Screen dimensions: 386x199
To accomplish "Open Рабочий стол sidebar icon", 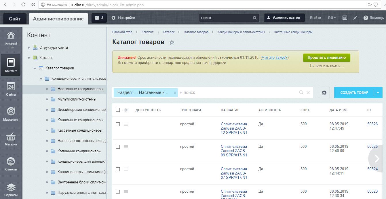I will (11, 40).
